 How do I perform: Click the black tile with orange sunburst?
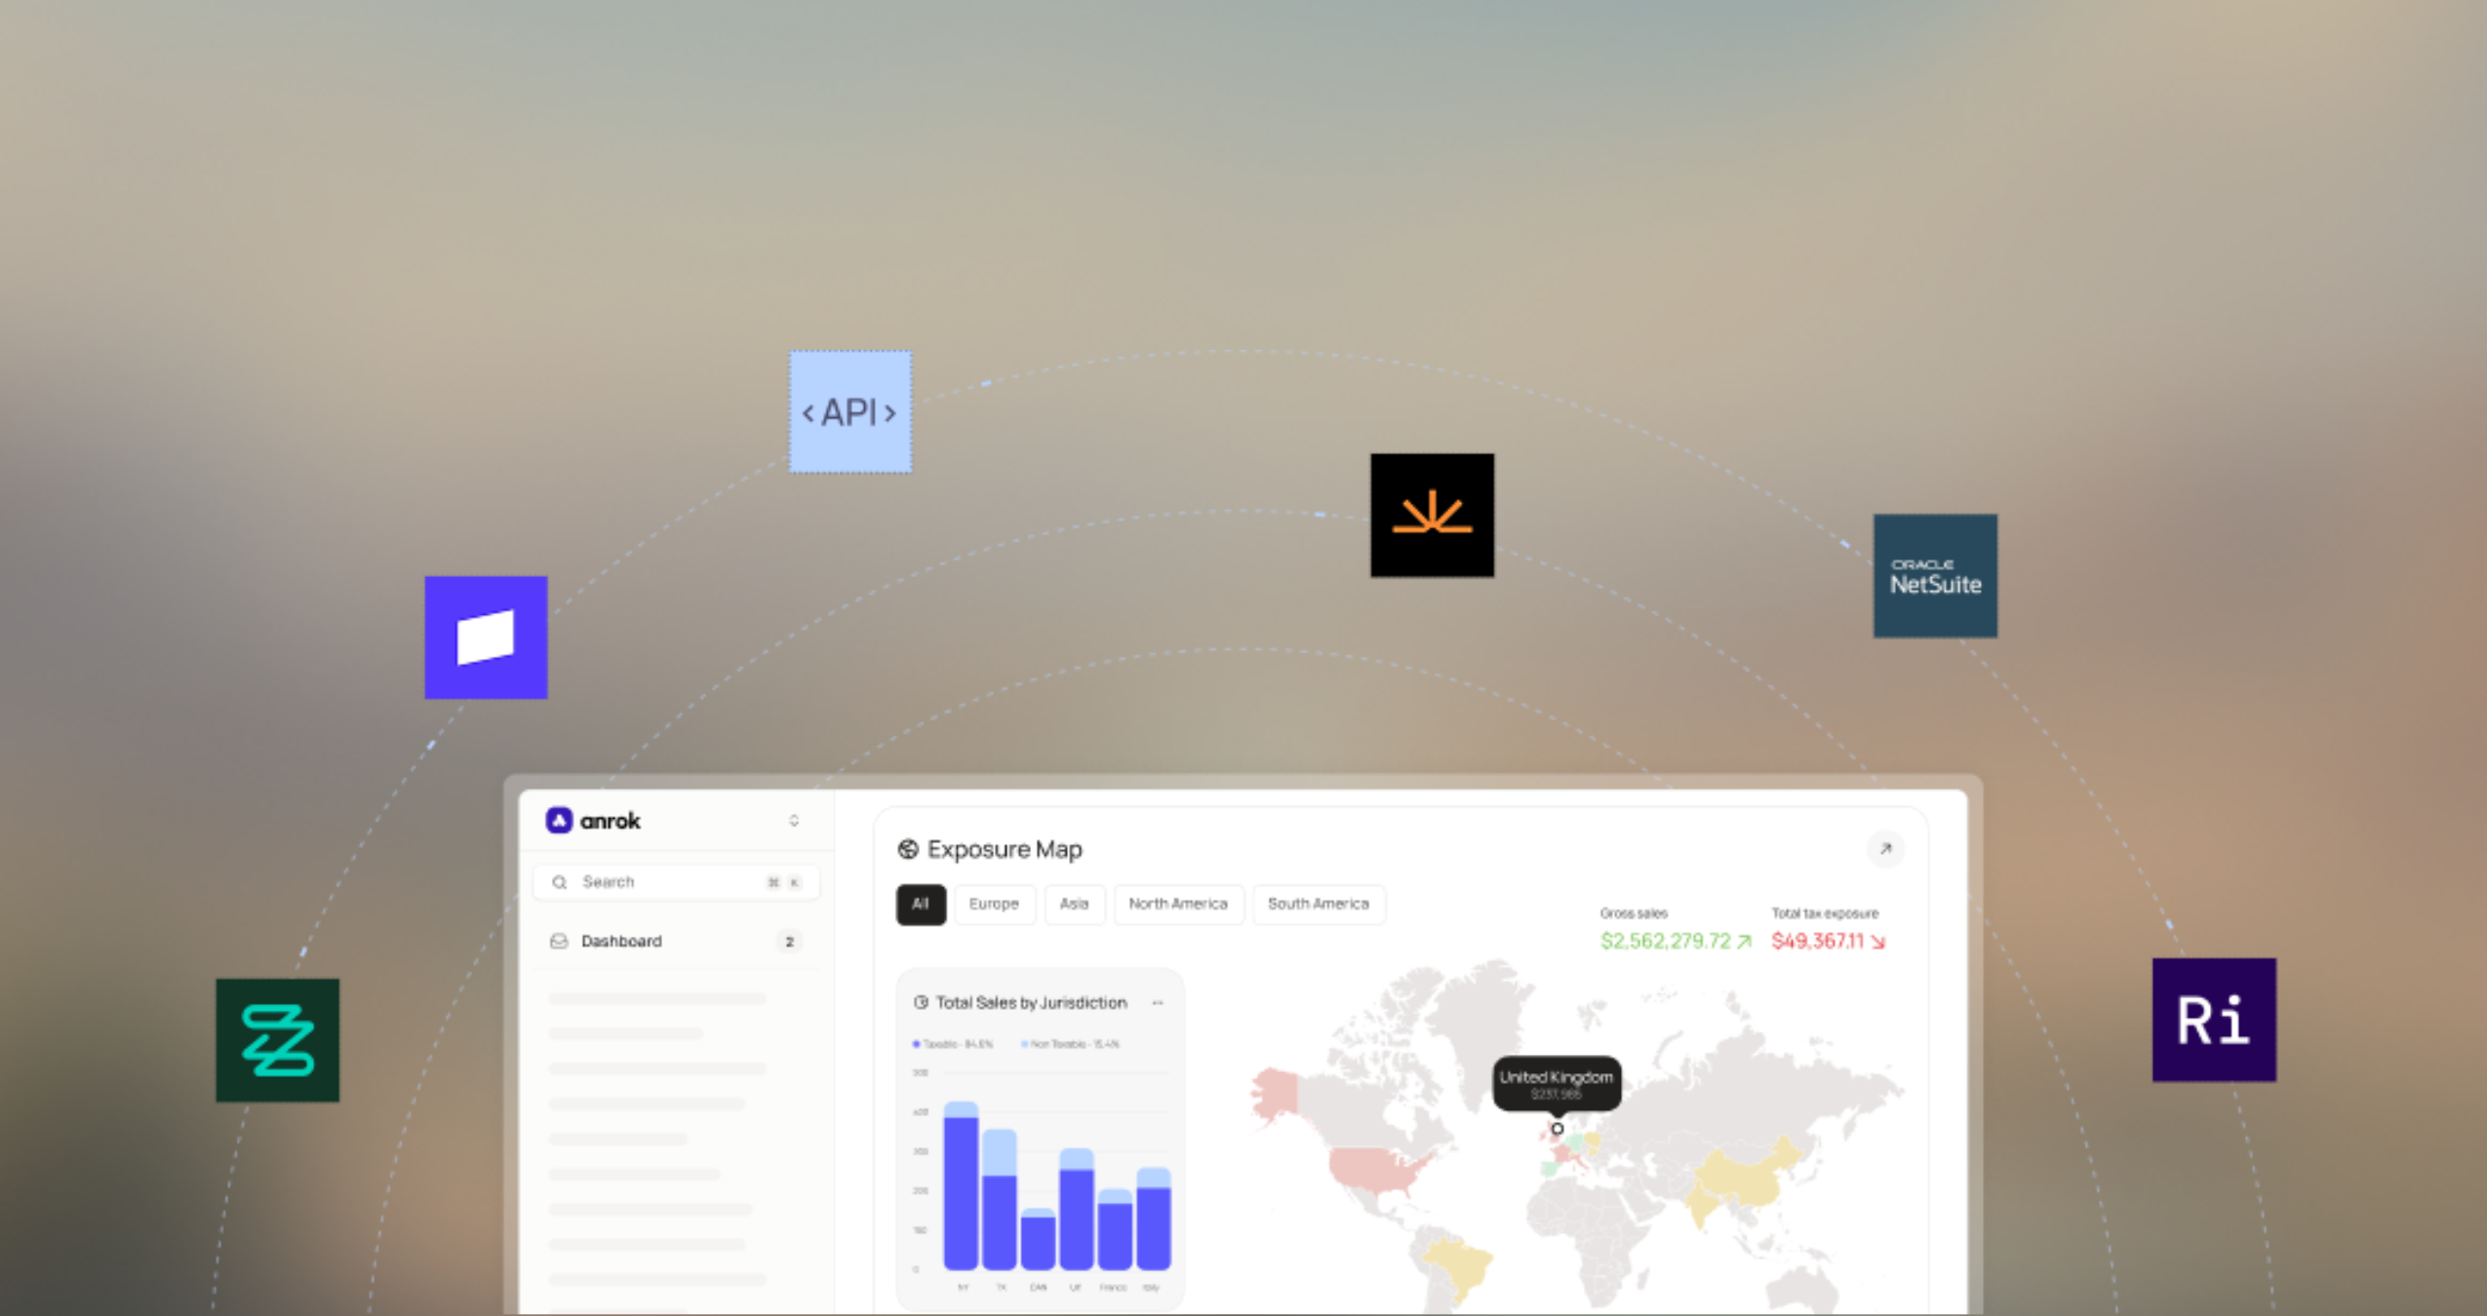pos(1432,515)
